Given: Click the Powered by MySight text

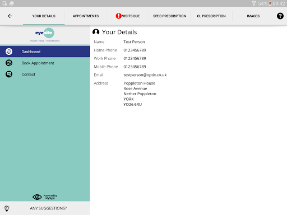Looking at the screenshot, I should (x=50, y=197).
